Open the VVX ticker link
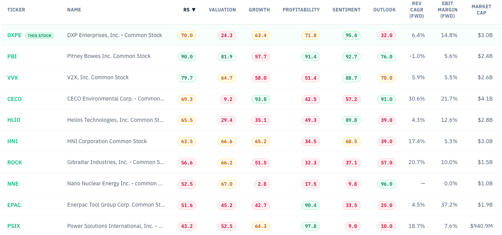 13,78
